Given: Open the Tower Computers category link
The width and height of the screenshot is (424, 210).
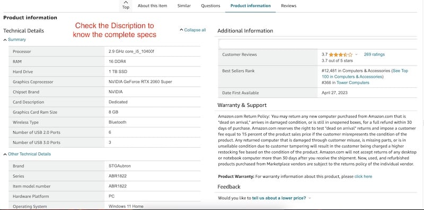Looking at the screenshot, I should [352, 83].
